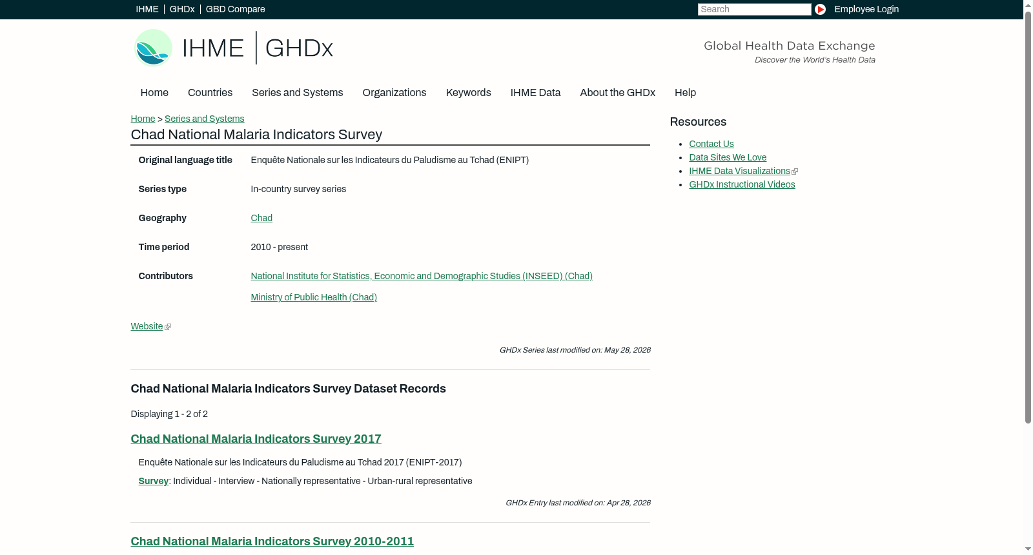Click the 'Dataset Records' section heading
The image size is (1033, 555).
coord(288,389)
